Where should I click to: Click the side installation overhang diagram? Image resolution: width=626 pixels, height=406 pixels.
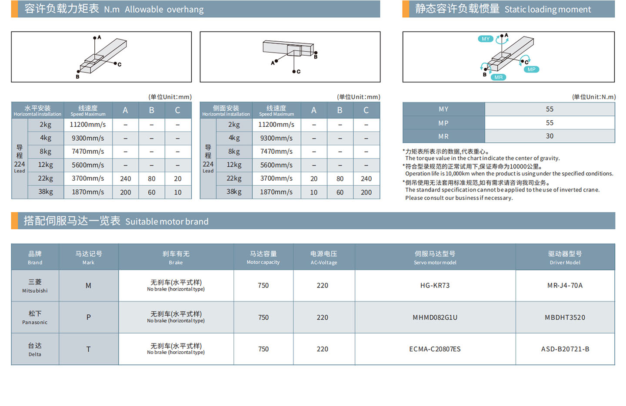[290, 57]
